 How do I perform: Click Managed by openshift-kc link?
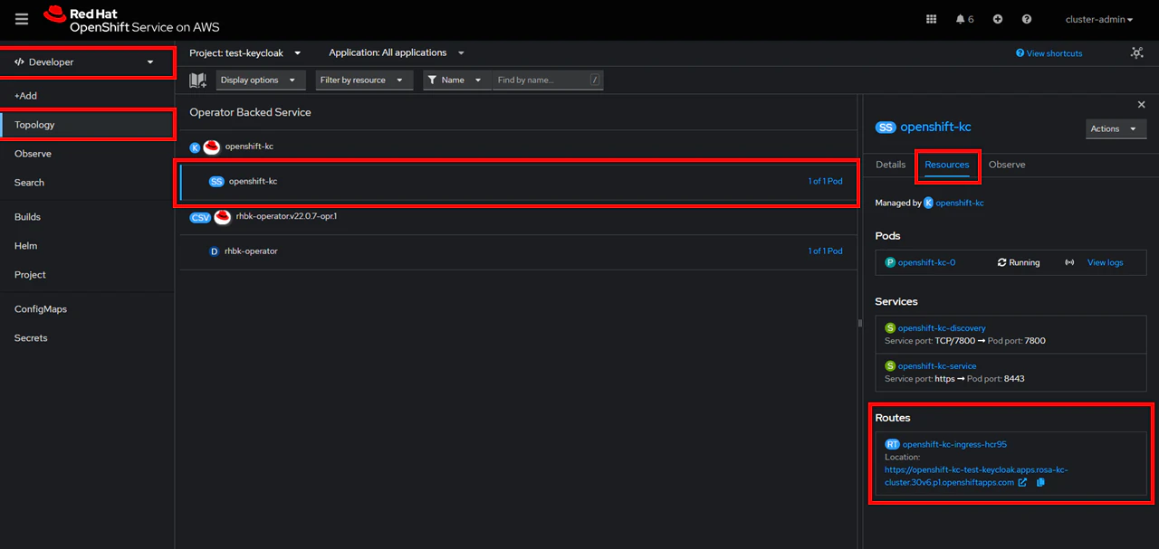[960, 204]
